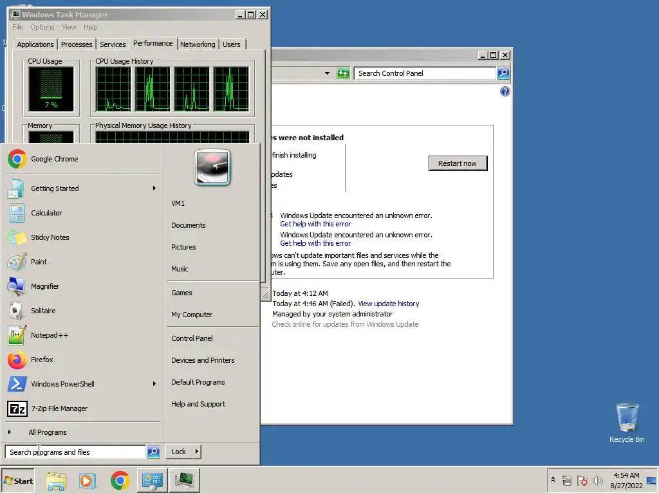Switch to the Task Manager taskbar button
The height and width of the screenshot is (494, 659).
[184, 480]
